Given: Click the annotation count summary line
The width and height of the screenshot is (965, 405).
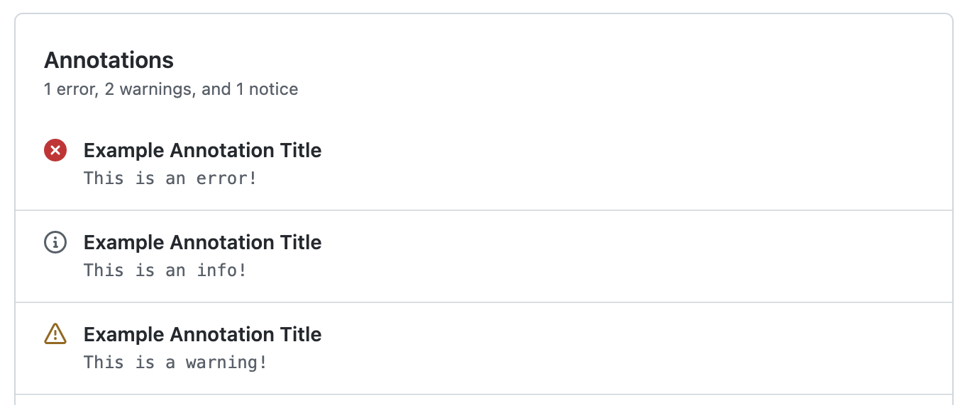Looking at the screenshot, I should click(x=170, y=89).
